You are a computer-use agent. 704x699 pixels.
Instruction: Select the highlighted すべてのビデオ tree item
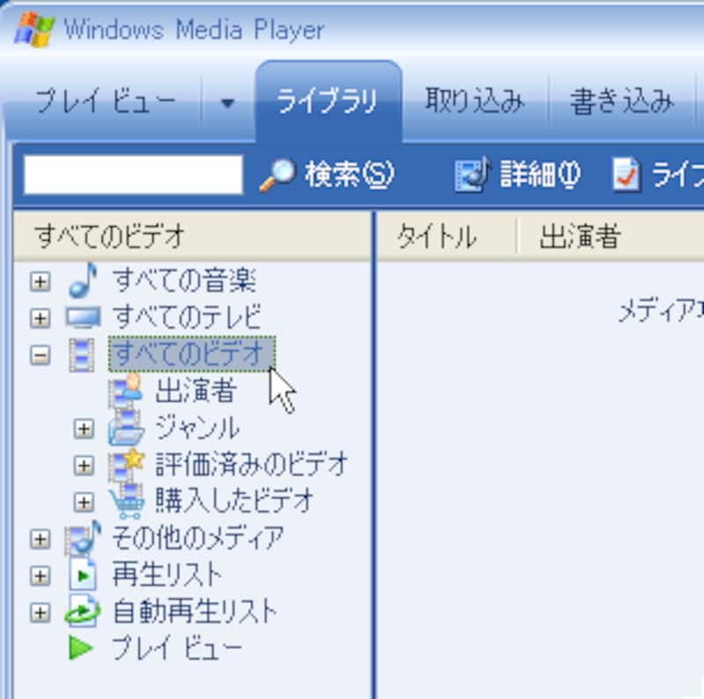coord(192,354)
